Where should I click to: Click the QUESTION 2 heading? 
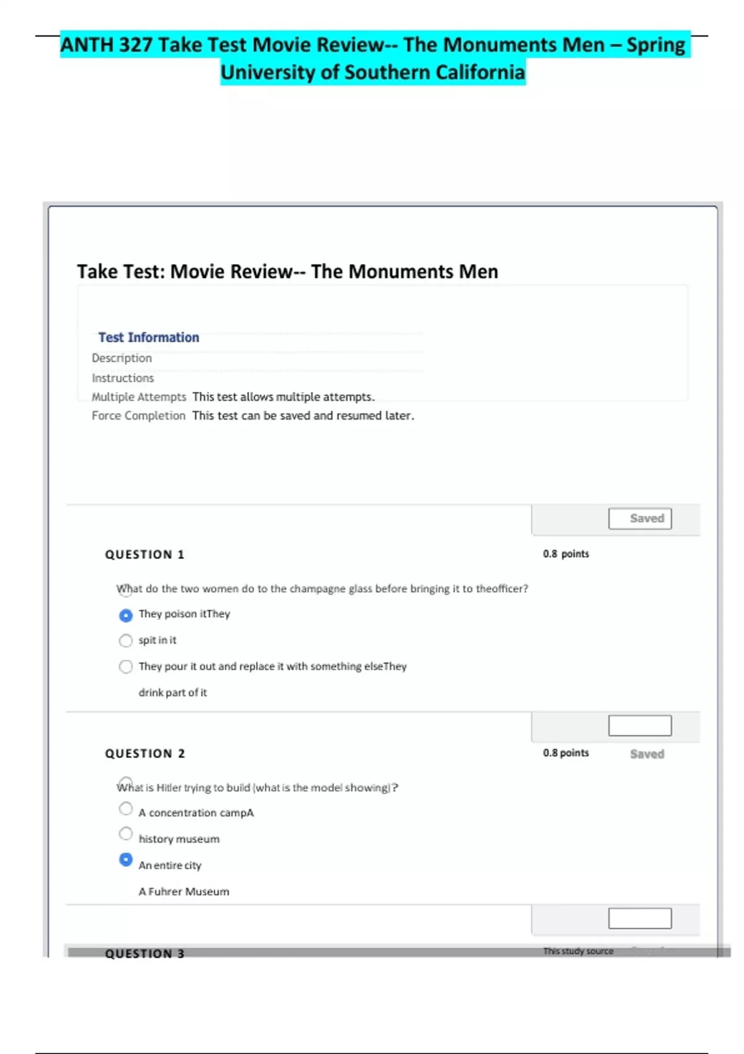point(144,753)
